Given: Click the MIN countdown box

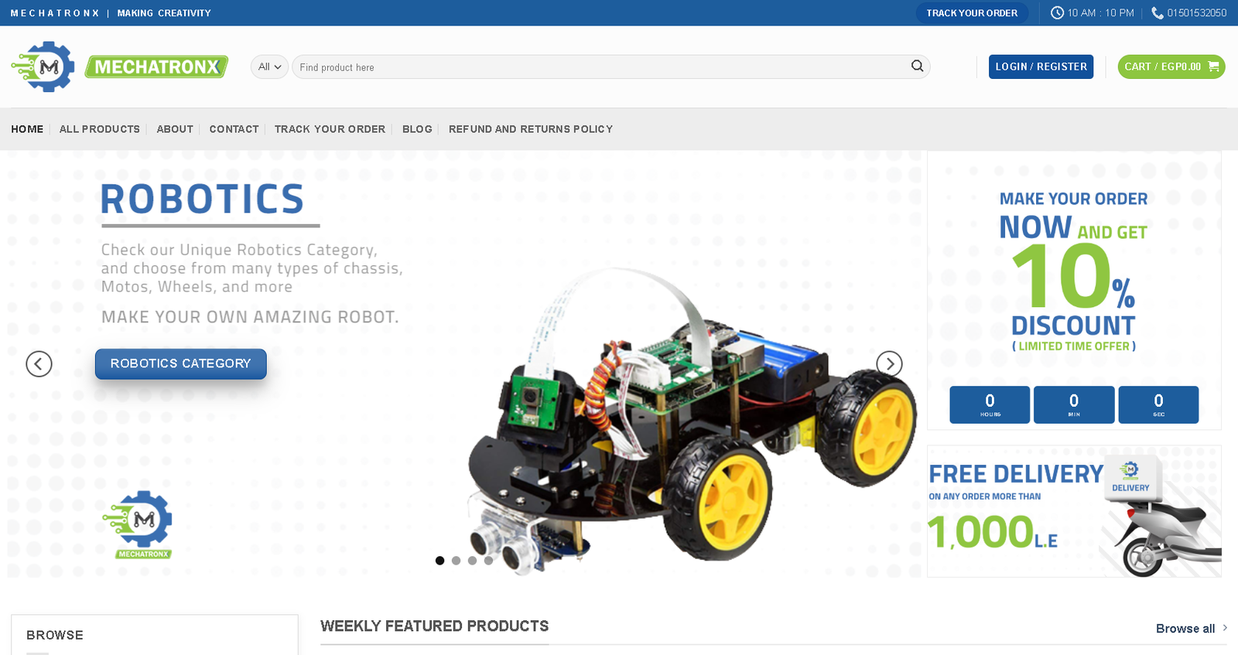Looking at the screenshot, I should tap(1074, 404).
